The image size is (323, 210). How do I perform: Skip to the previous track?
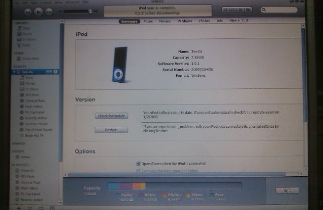click(28, 11)
